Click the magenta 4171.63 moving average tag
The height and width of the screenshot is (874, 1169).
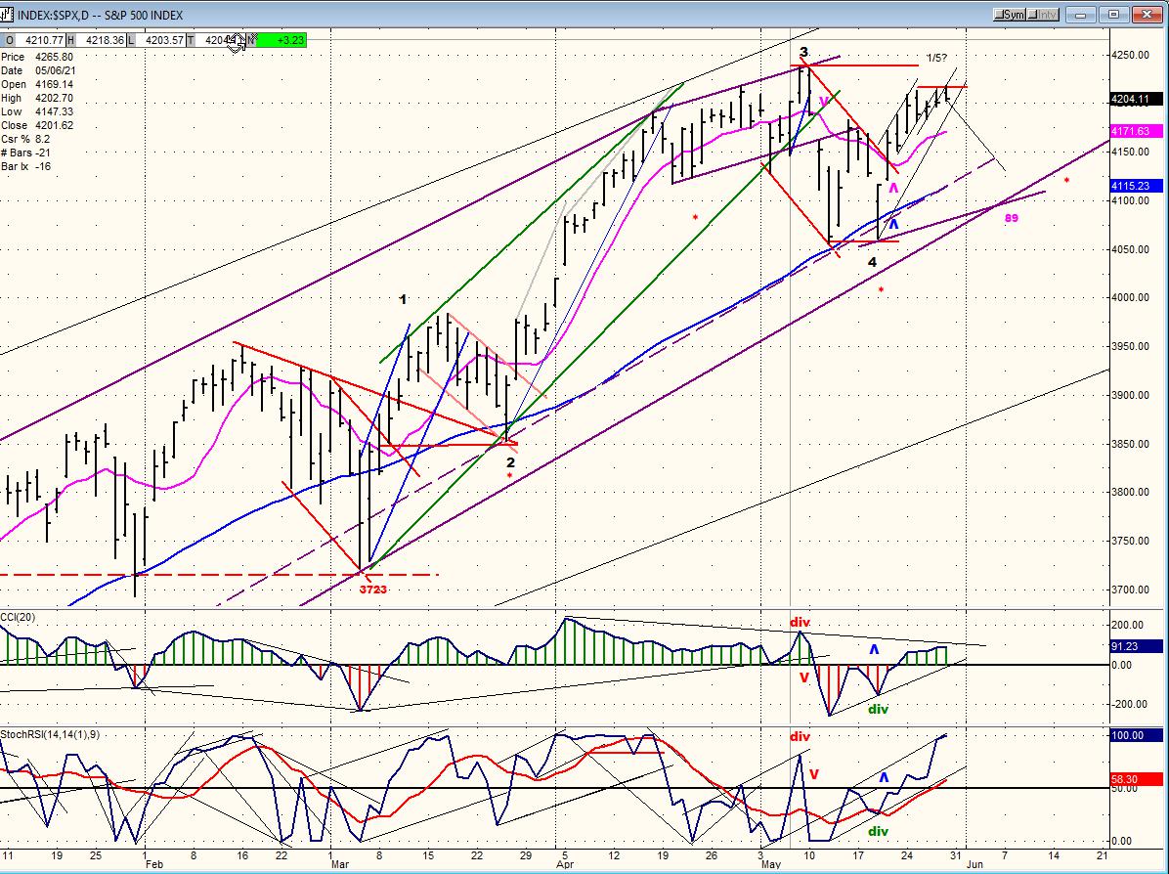(x=1136, y=131)
